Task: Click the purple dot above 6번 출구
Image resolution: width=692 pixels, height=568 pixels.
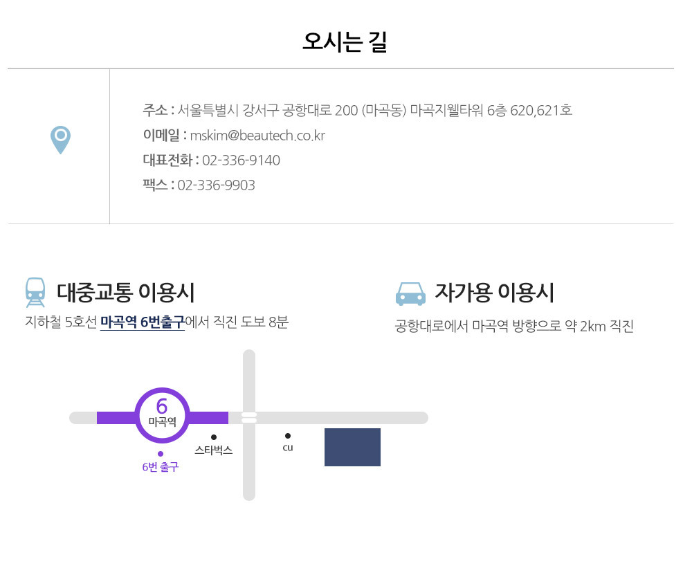Action: tap(161, 454)
